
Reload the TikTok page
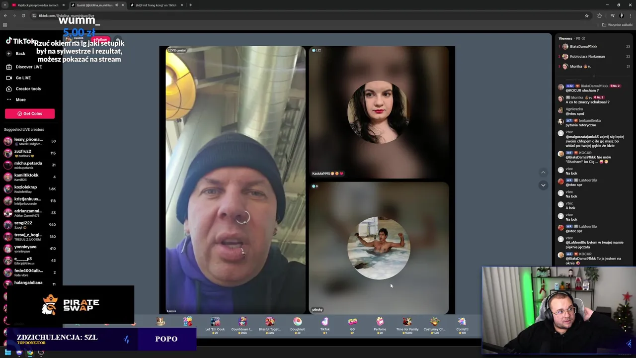pyautogui.click(x=23, y=15)
